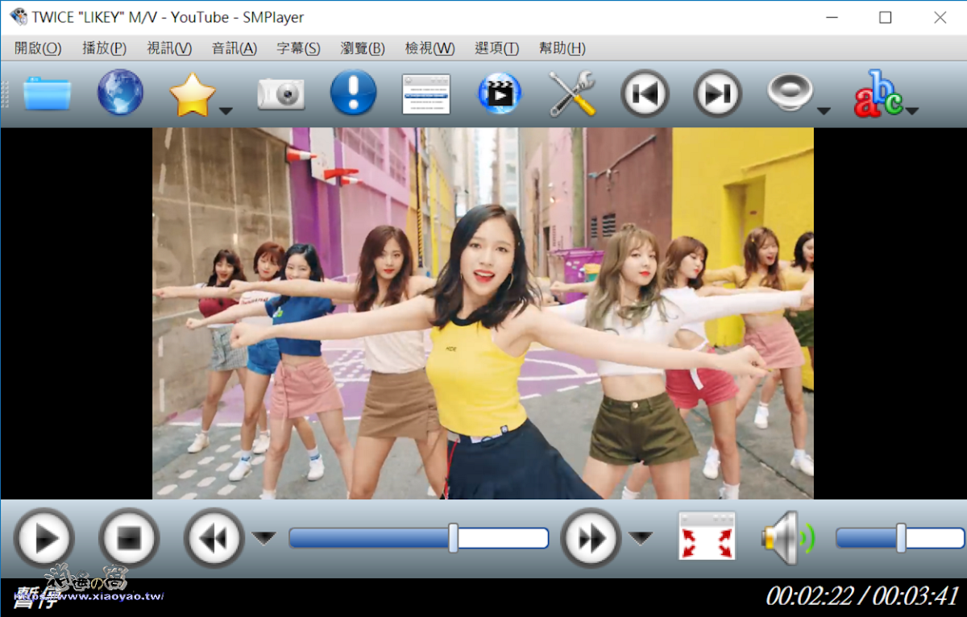Open YouTube browser clapperboard icon

(500, 93)
